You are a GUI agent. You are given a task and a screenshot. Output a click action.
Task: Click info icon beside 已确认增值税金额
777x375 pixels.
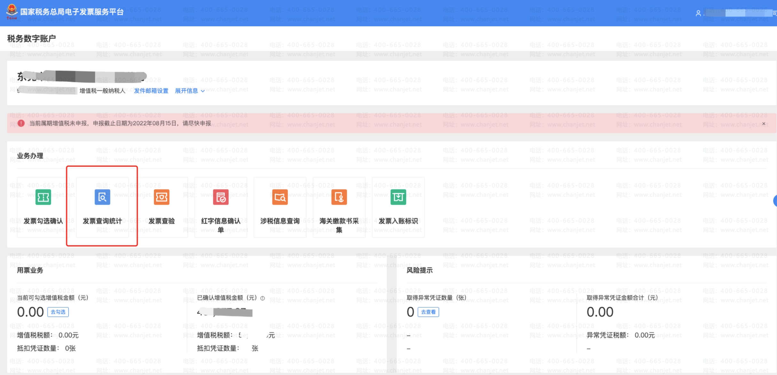click(x=263, y=298)
